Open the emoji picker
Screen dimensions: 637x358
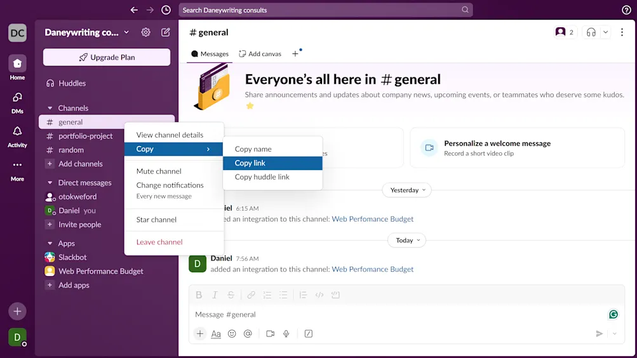232,334
